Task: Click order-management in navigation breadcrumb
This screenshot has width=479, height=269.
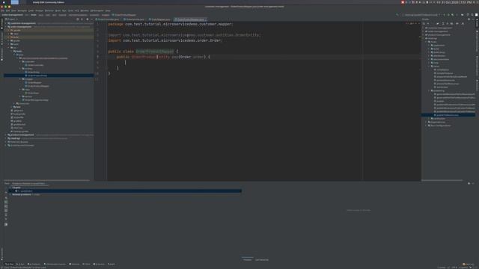Action: pyautogui.click(x=12, y=15)
